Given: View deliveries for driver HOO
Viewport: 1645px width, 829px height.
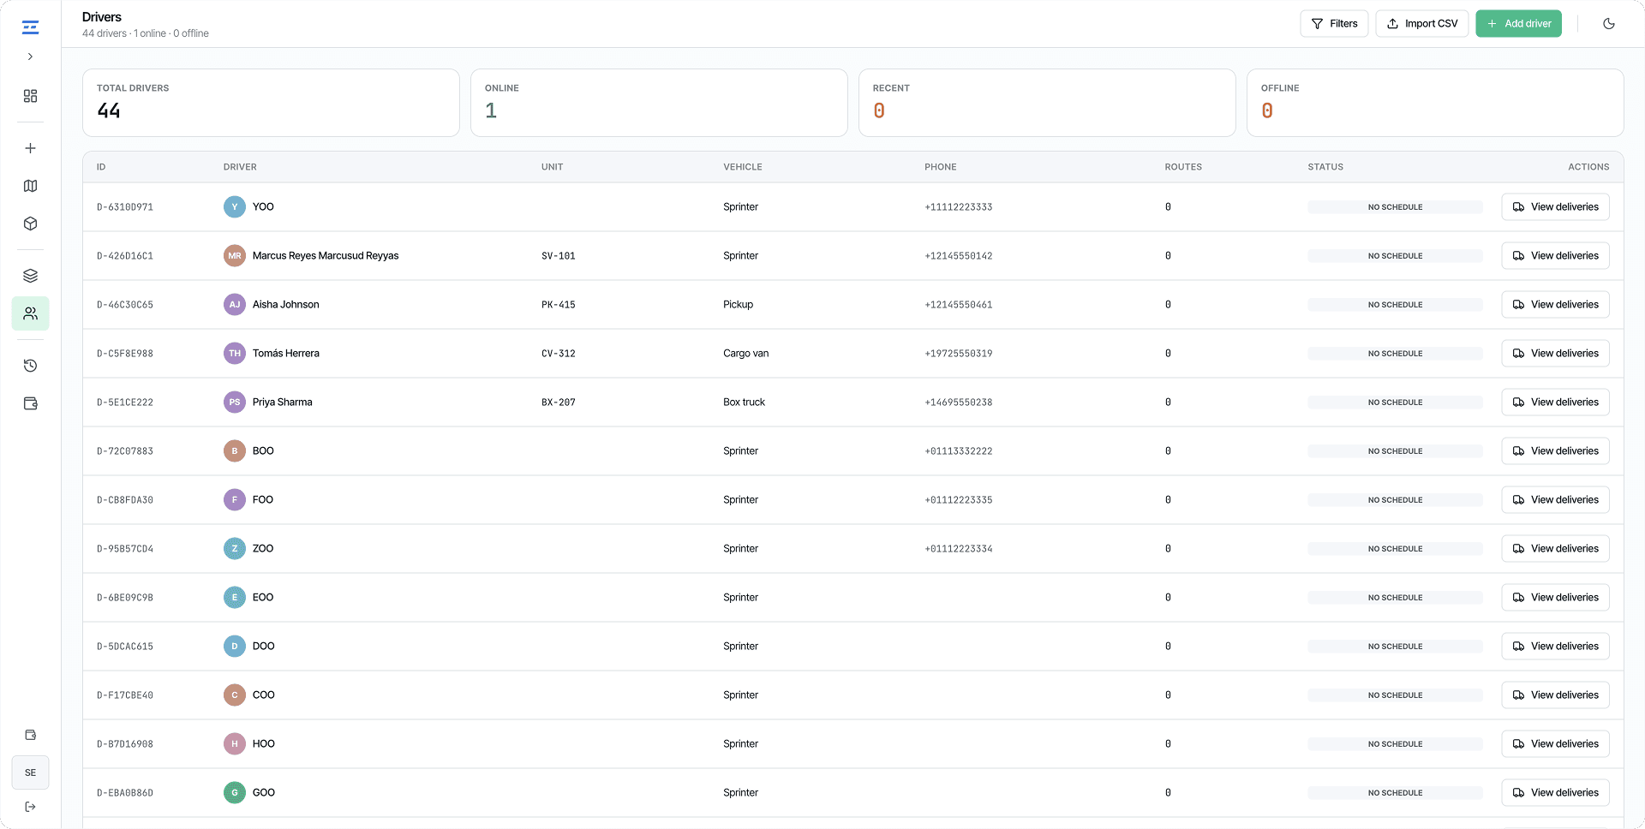Looking at the screenshot, I should pyautogui.click(x=1555, y=744).
